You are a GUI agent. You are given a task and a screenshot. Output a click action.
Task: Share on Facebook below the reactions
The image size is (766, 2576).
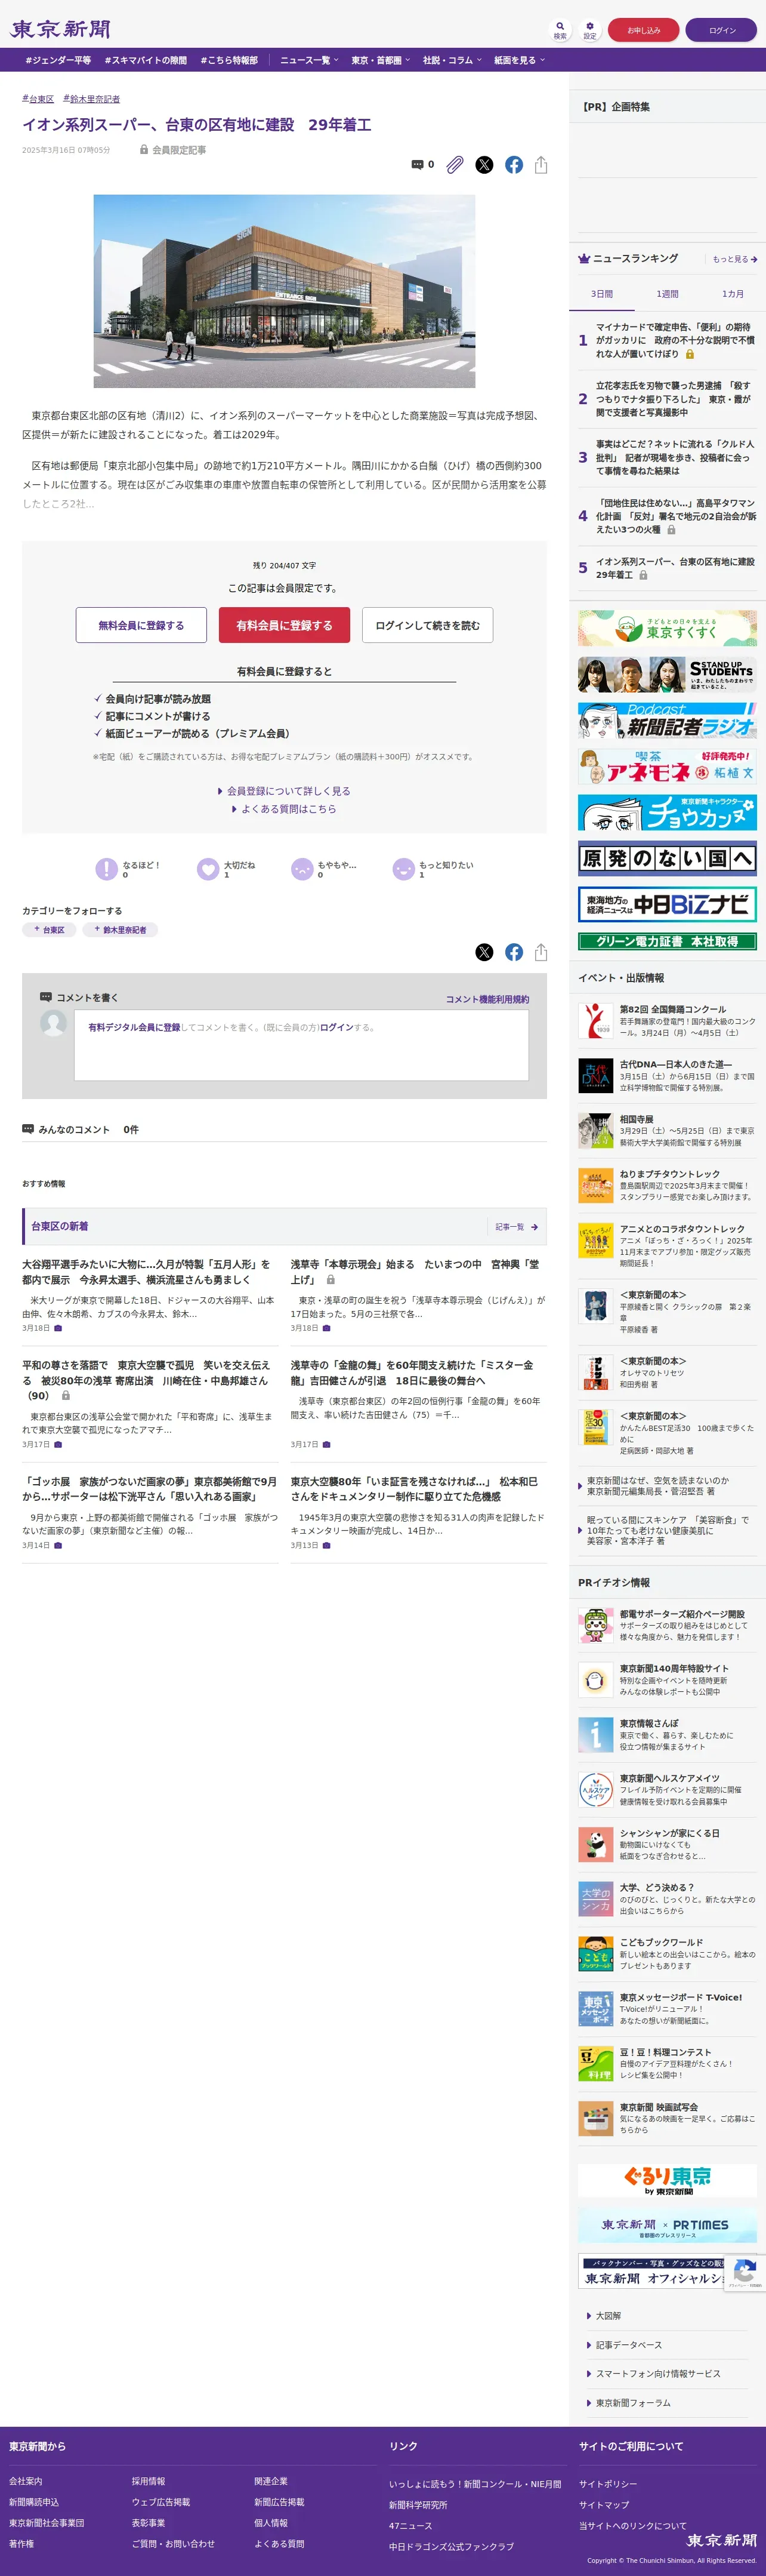click(513, 952)
